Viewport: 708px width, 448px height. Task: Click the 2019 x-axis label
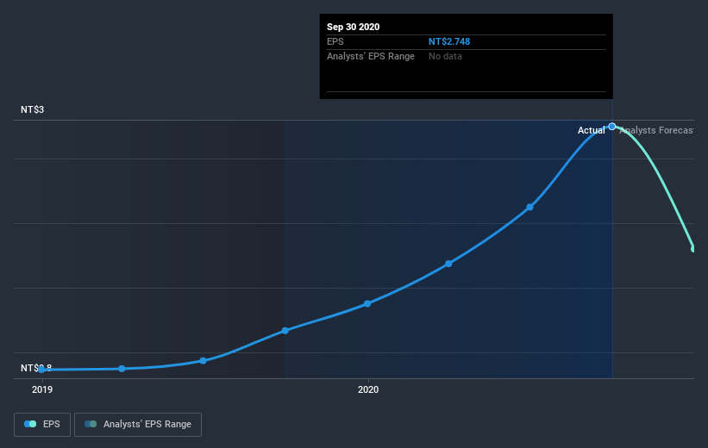[42, 389]
